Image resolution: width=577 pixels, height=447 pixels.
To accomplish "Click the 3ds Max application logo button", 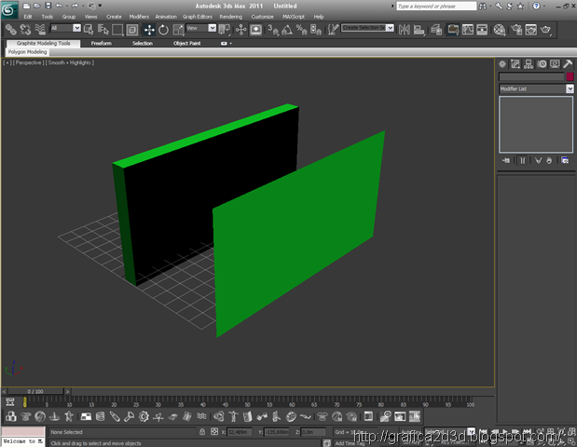I will pyautogui.click(x=8, y=9).
